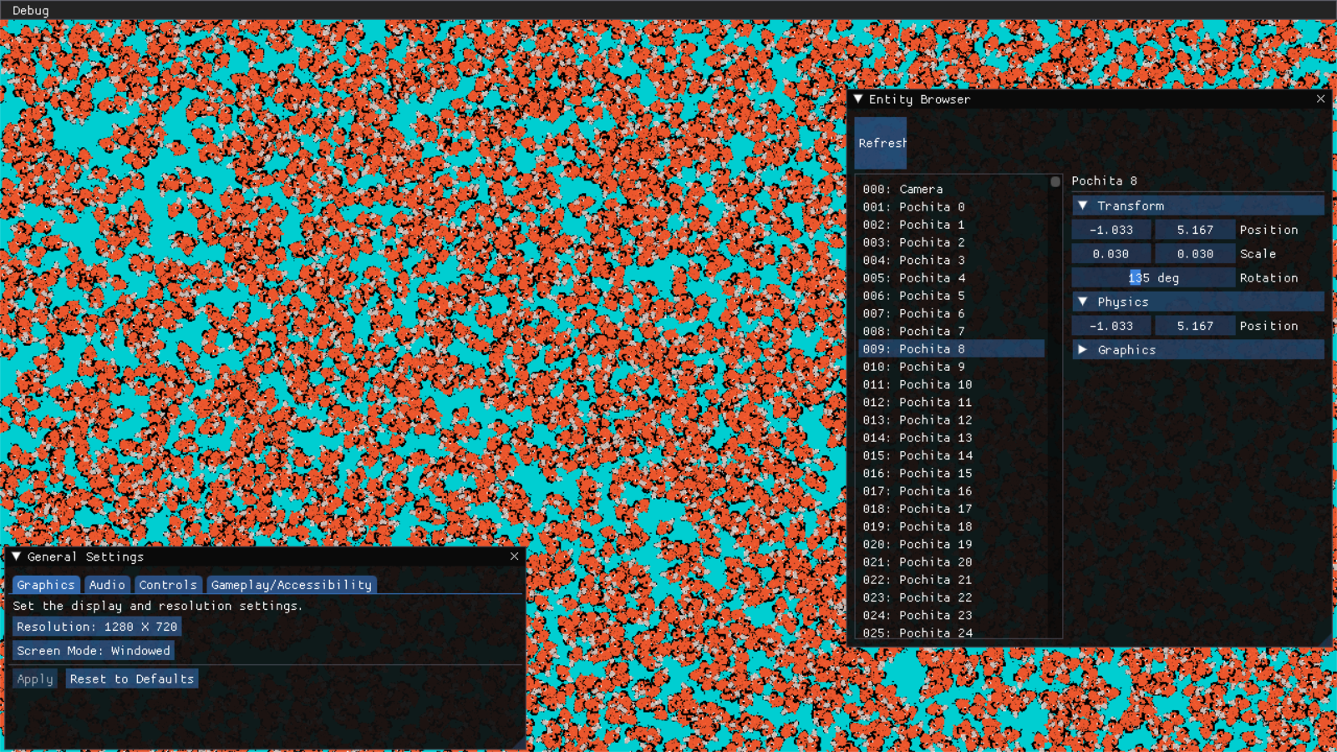This screenshot has width=1337, height=752.
Task: Click the Transform Position X field
Action: point(1111,230)
